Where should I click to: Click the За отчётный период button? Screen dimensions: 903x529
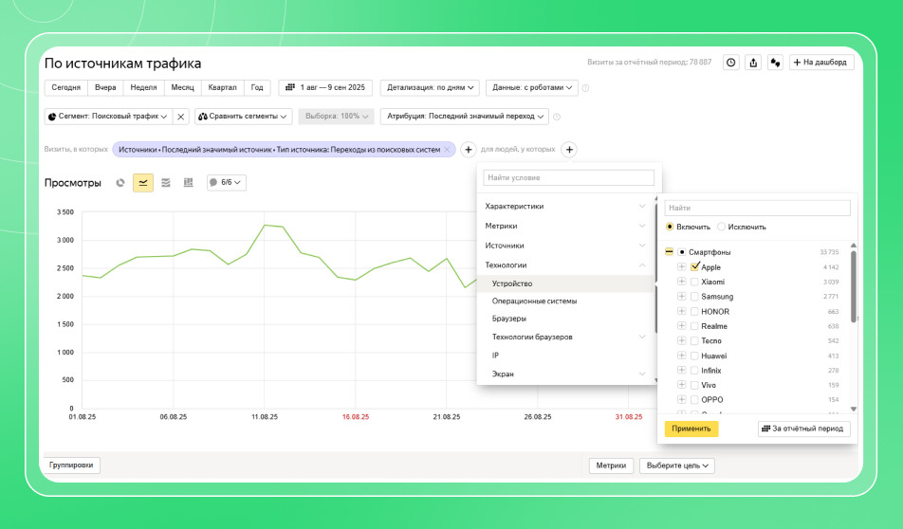804,429
